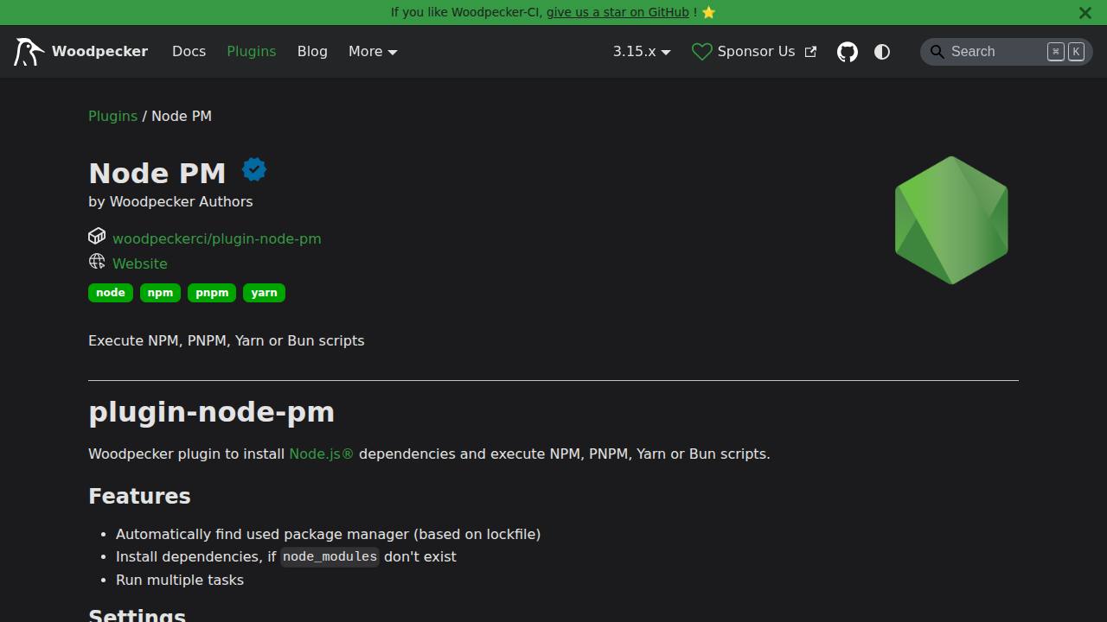Click the Plugins breadcrumb link
Image resolution: width=1107 pixels, height=622 pixels.
click(112, 116)
